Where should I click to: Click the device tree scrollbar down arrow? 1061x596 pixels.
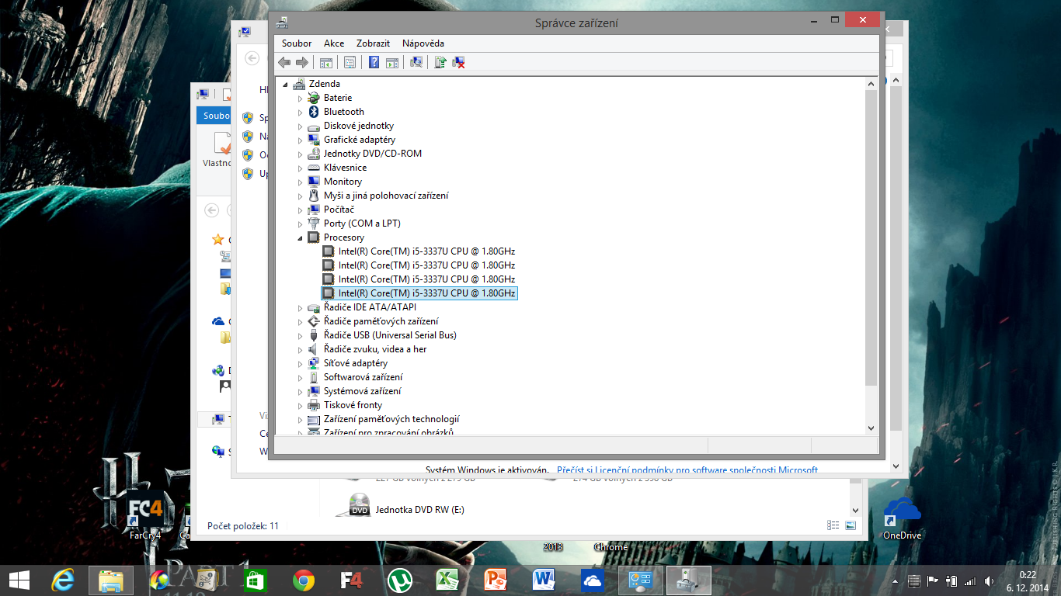click(x=871, y=428)
